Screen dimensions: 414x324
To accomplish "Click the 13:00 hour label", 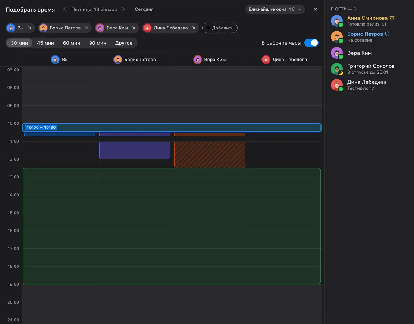I will 13,177.
